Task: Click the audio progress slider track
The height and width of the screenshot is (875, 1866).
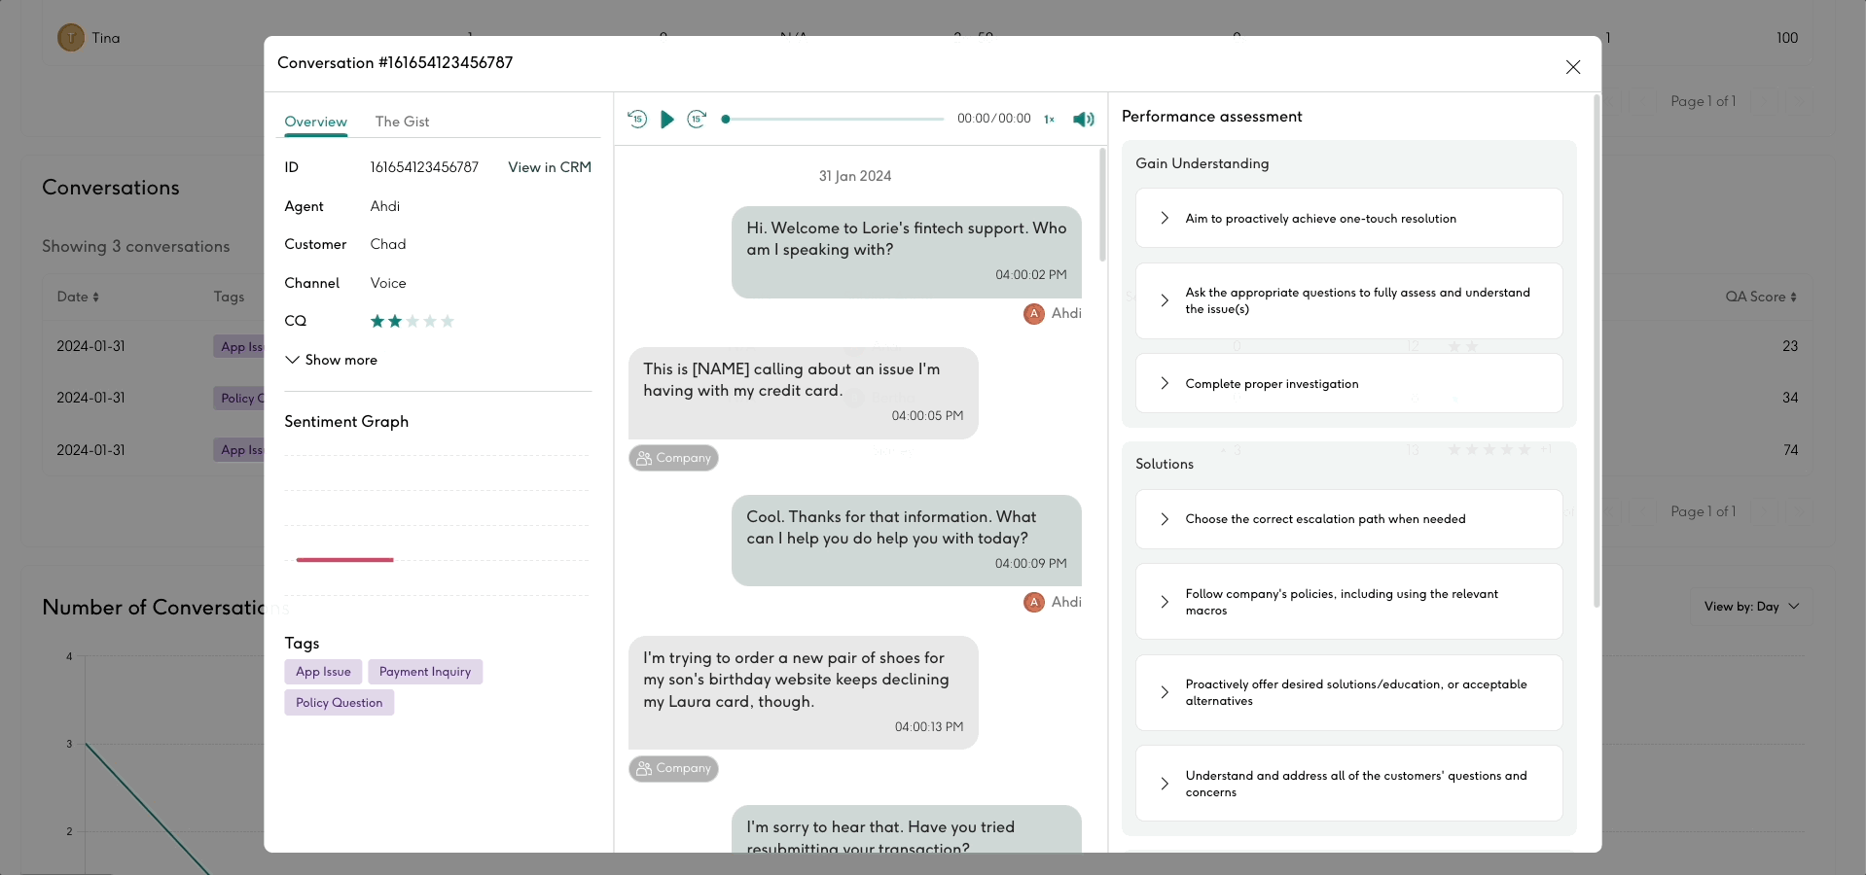Action: coord(834,120)
